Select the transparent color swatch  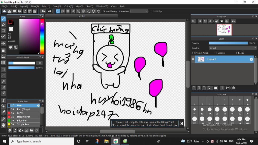pos(11,29)
